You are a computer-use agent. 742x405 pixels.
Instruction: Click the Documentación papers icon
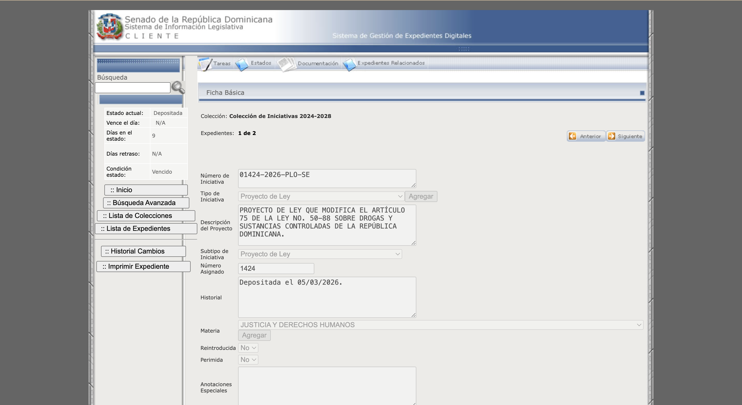286,64
